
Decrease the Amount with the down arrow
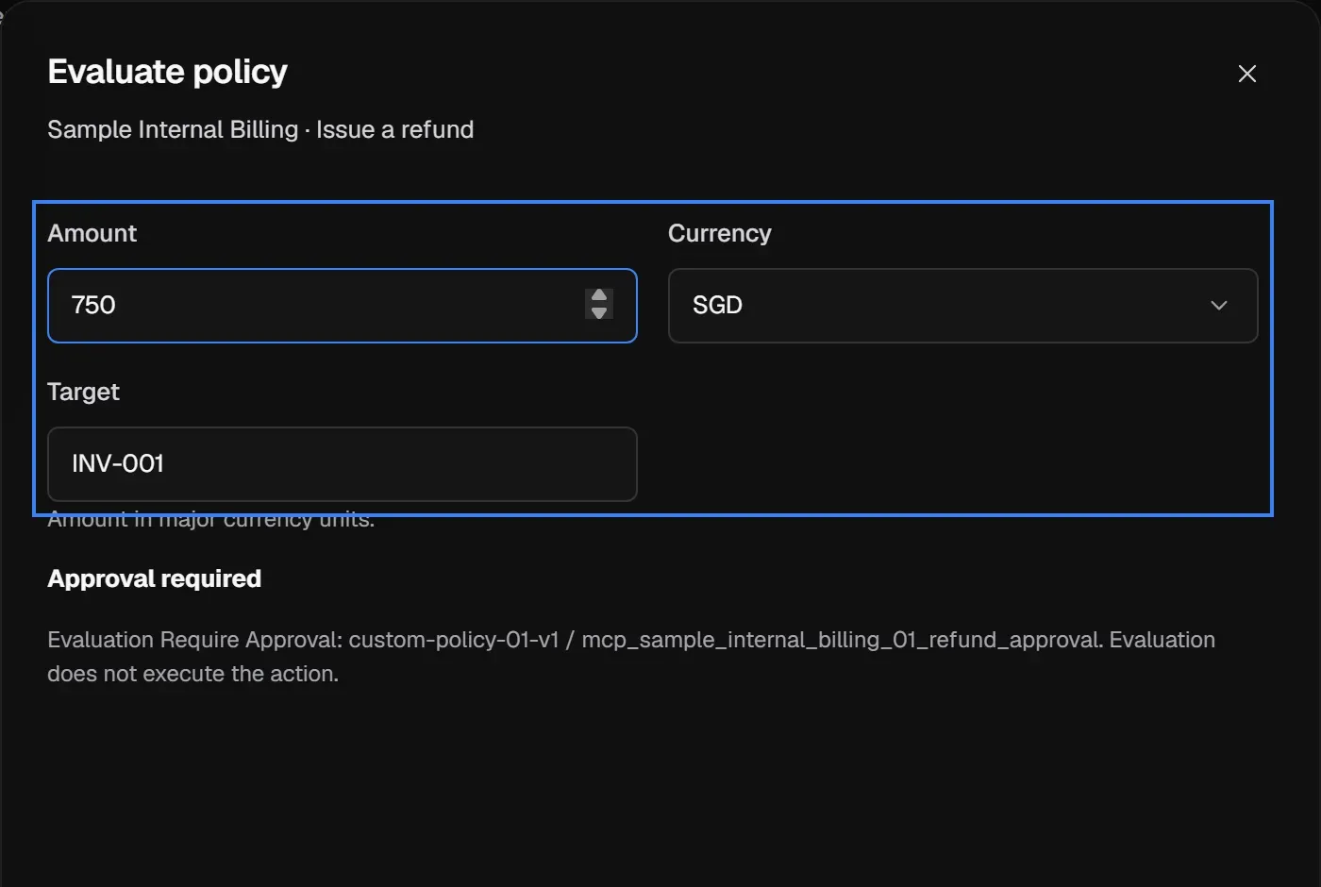pos(599,312)
